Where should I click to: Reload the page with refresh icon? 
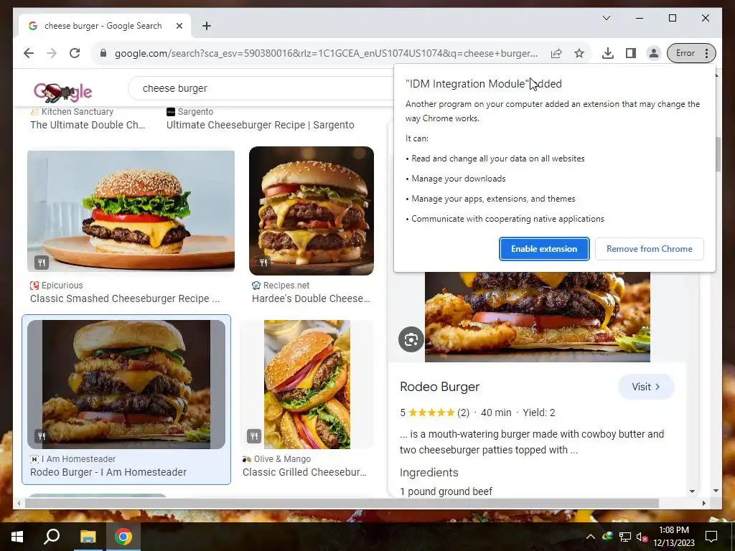75,53
